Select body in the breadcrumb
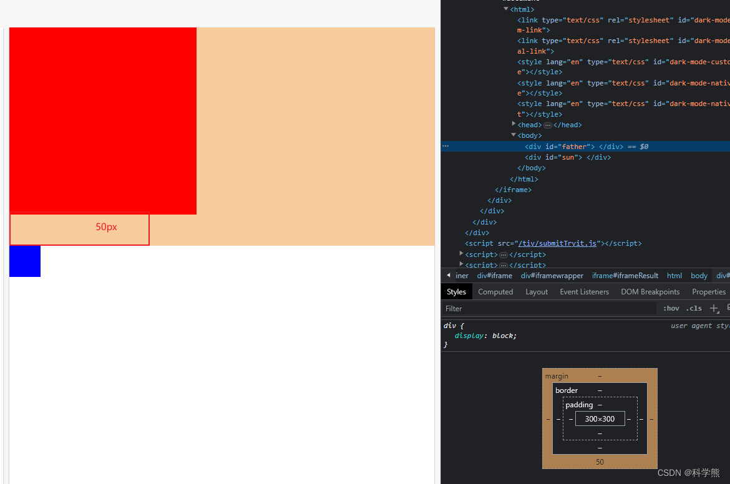The width and height of the screenshot is (730, 484). point(699,276)
